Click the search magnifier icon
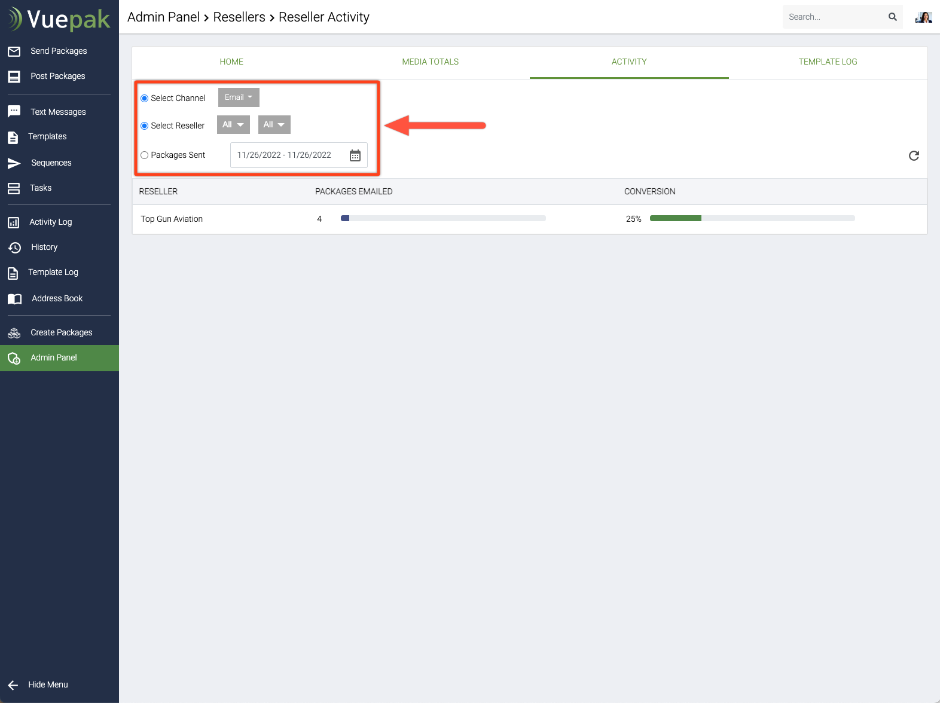The height and width of the screenshot is (703, 940). click(x=892, y=17)
